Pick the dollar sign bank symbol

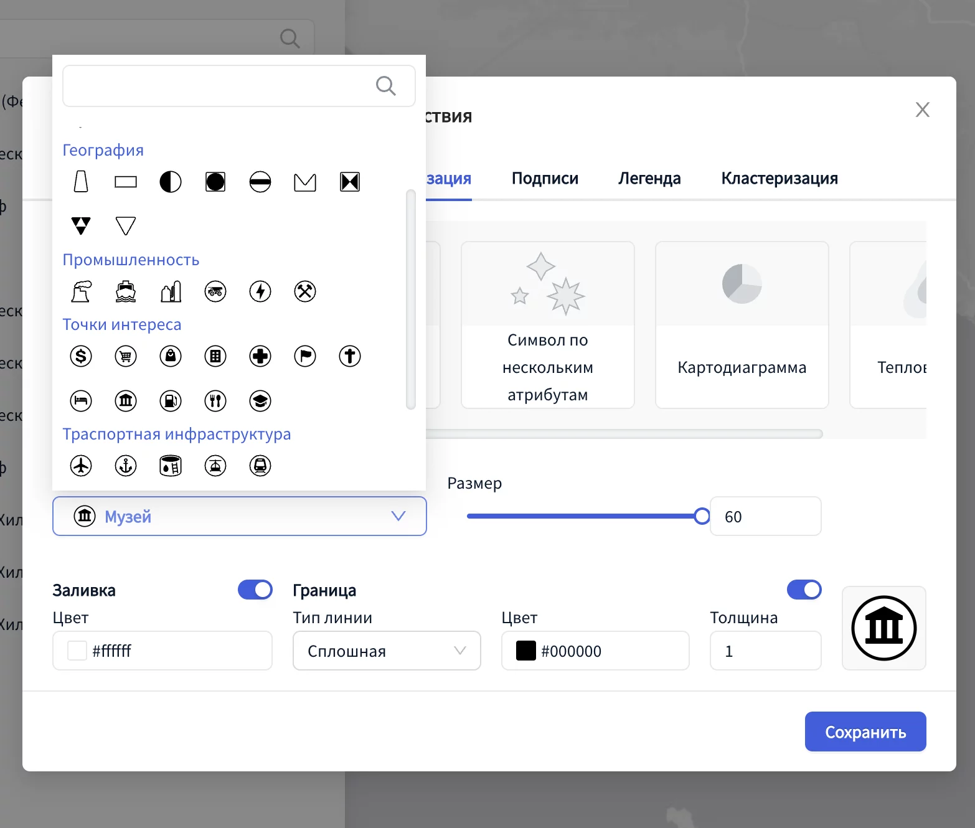pyautogui.click(x=81, y=356)
